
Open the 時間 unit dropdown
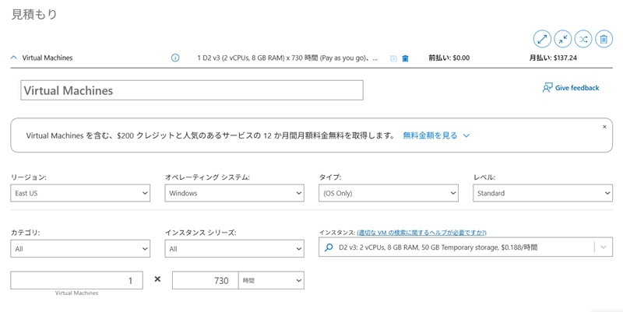[x=271, y=280]
